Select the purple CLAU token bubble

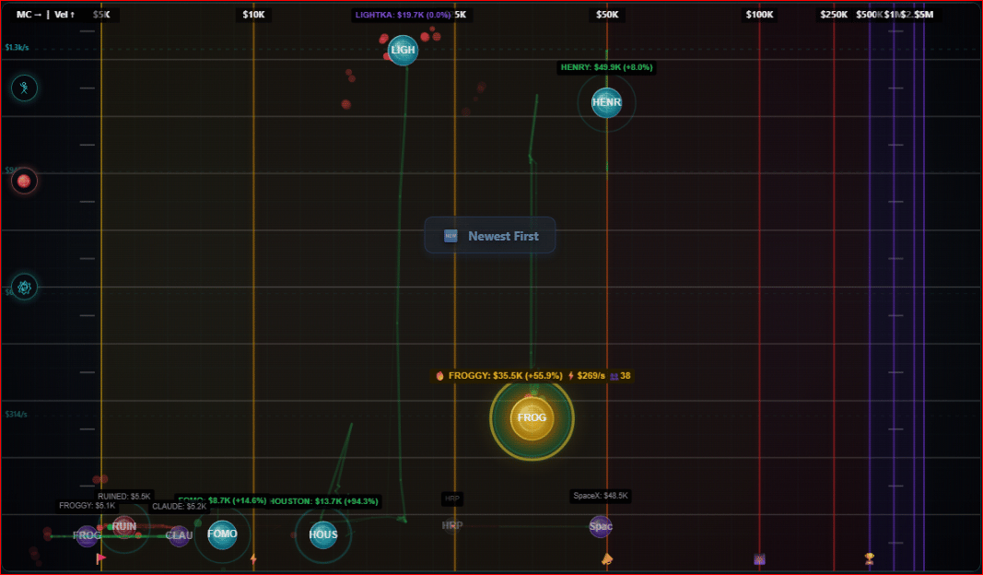pyautogui.click(x=180, y=535)
